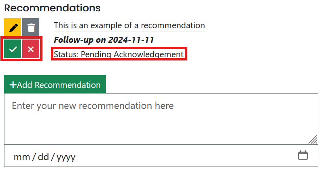Click the 'Status:' label
Screen dimensions: 326x177
click(x=66, y=54)
